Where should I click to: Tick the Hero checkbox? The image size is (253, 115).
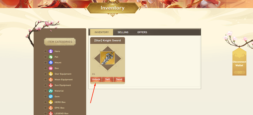point(45,51)
